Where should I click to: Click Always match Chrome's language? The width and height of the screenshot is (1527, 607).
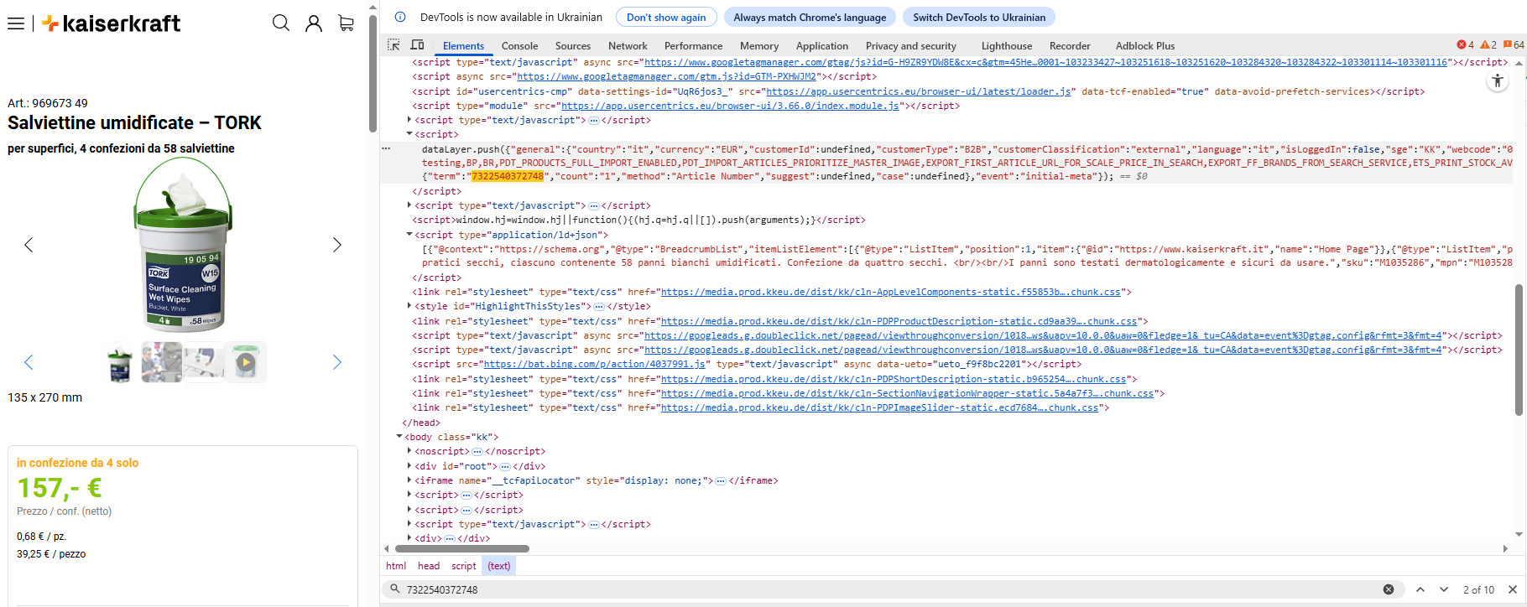coord(810,17)
